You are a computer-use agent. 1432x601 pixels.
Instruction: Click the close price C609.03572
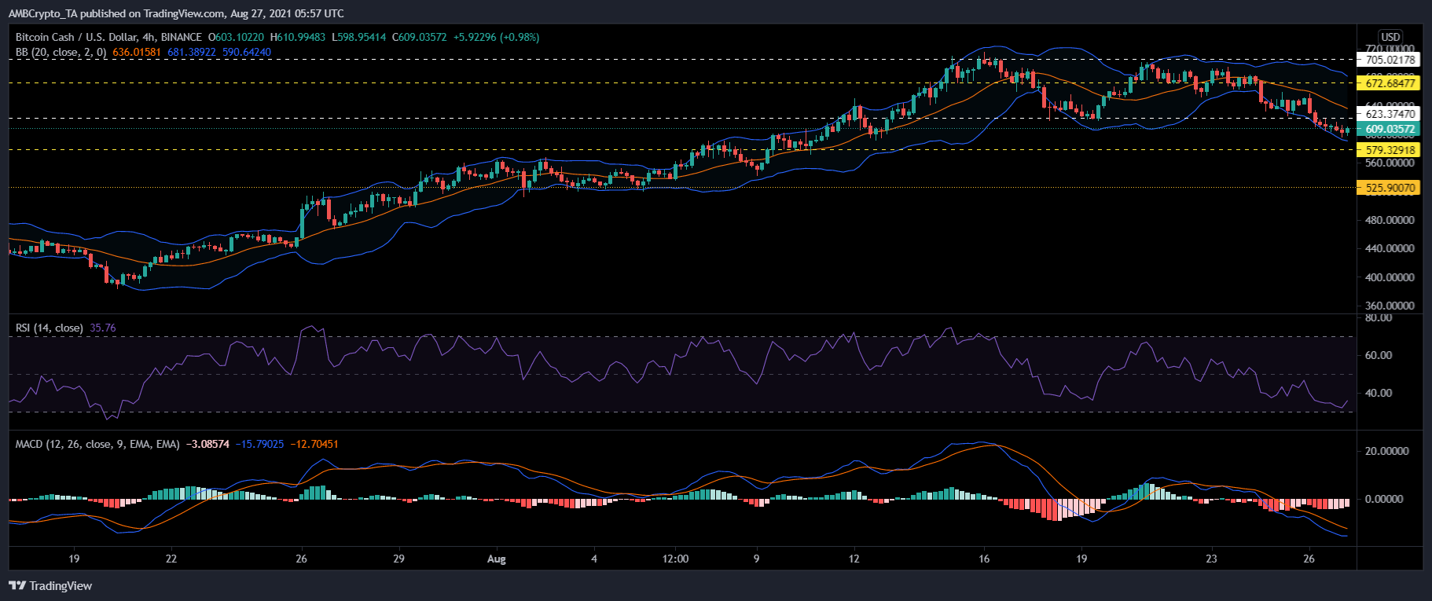click(420, 37)
